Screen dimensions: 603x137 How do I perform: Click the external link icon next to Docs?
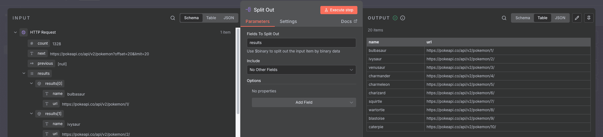[x=356, y=21]
